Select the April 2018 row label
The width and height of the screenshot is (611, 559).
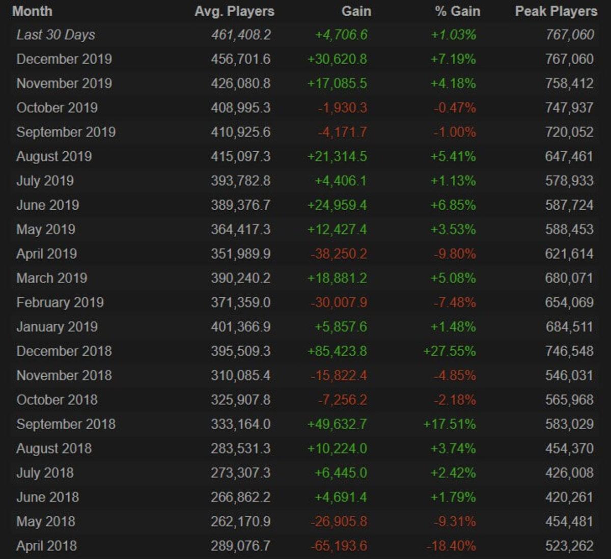46,546
